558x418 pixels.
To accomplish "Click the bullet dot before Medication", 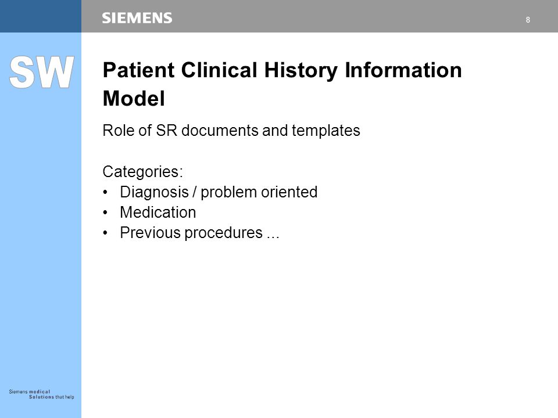I will tap(105, 212).
